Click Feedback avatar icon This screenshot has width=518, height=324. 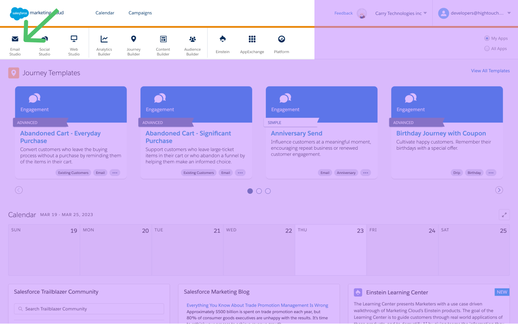362,13
